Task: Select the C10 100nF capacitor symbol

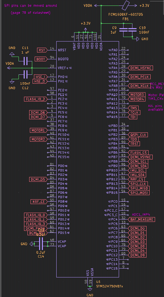Action: [x=132, y=30]
